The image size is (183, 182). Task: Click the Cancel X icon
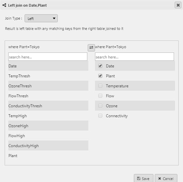pyautogui.click(x=159, y=178)
